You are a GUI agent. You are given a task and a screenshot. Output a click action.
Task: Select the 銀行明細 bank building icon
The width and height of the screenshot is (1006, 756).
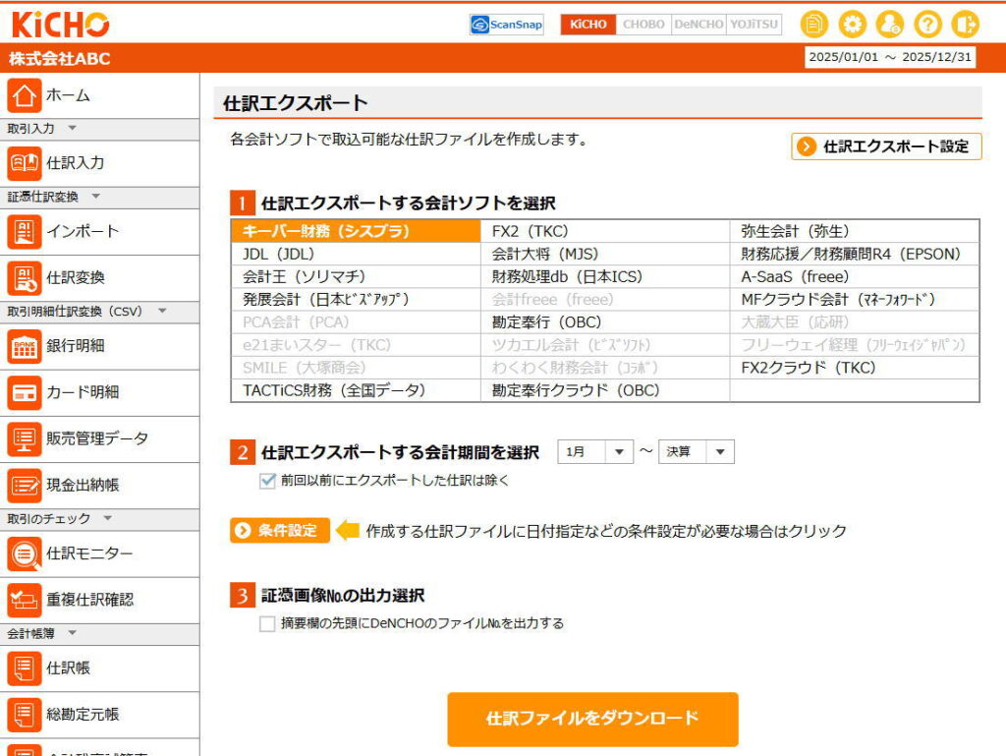click(24, 345)
